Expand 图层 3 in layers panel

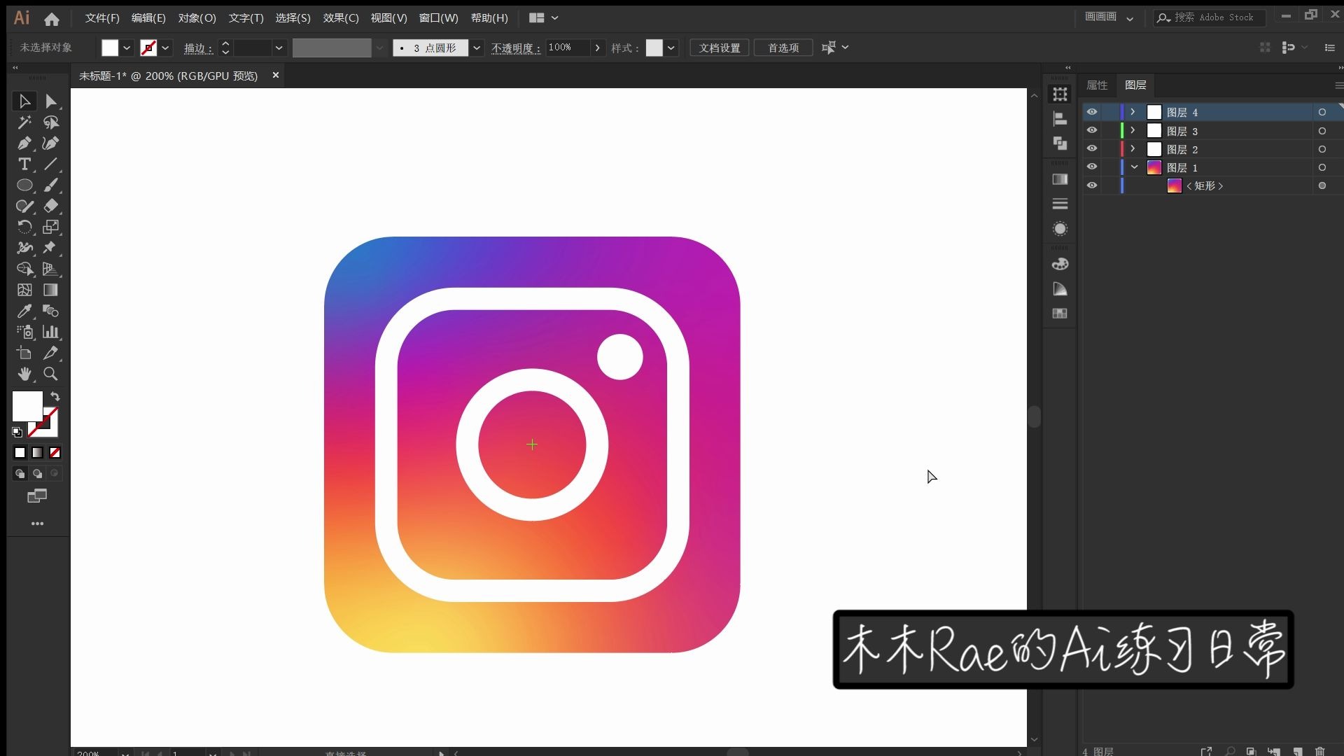1133,130
